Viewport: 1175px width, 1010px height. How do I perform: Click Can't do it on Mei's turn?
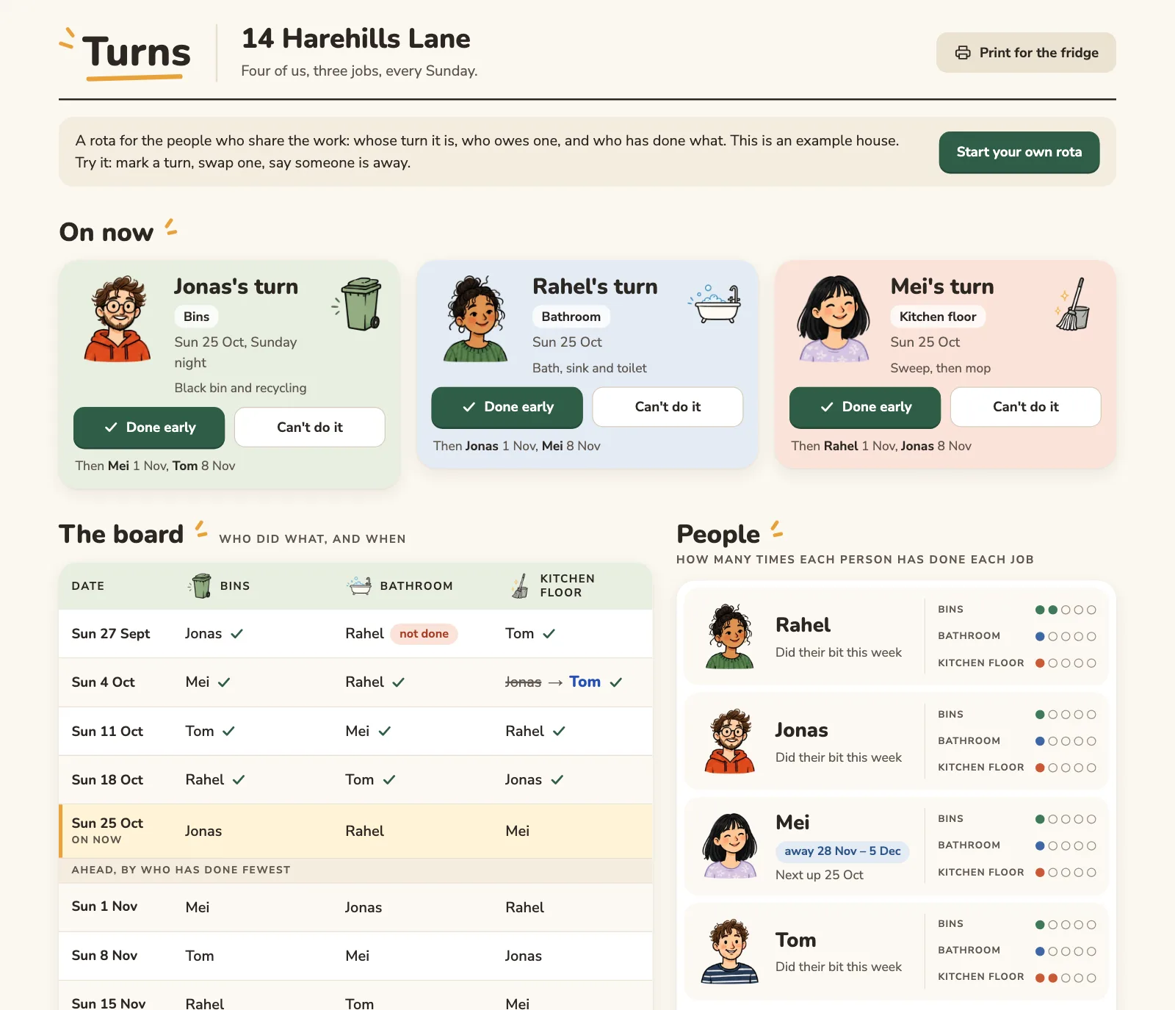1026,407
